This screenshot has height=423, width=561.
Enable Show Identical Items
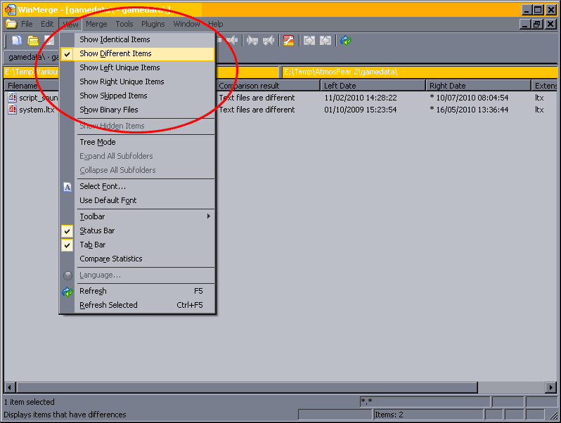pos(137,39)
